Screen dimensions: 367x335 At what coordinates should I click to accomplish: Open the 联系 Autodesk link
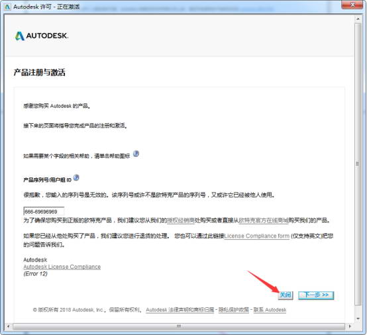point(270,310)
